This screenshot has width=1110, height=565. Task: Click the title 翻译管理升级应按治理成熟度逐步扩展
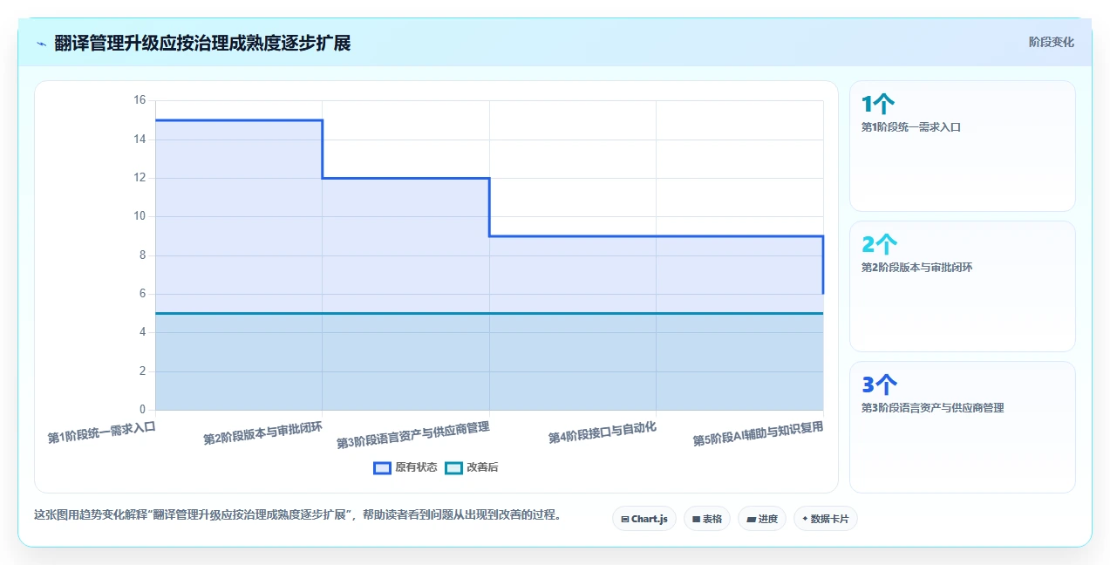coord(202,43)
